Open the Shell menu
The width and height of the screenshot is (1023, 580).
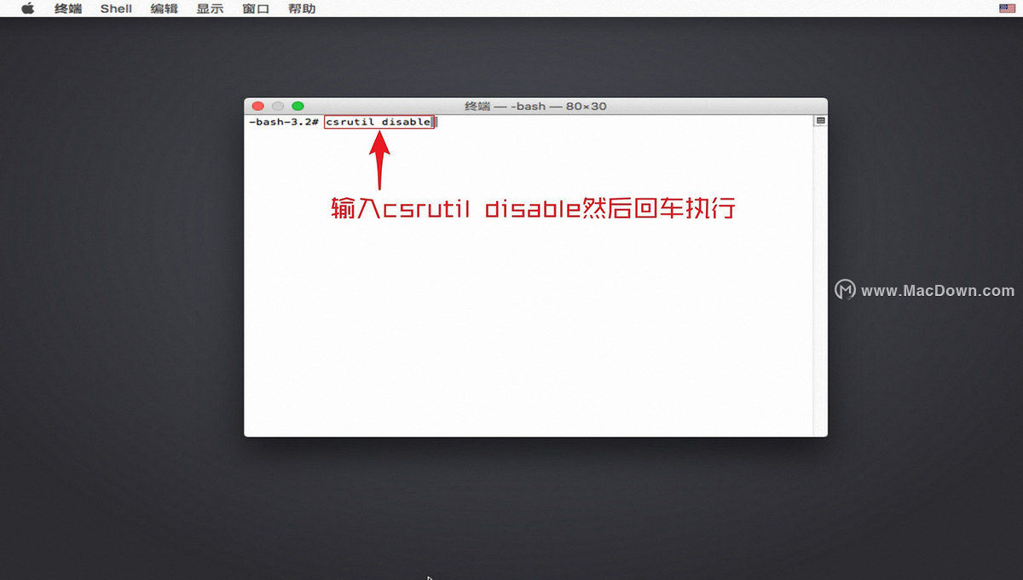pos(116,9)
